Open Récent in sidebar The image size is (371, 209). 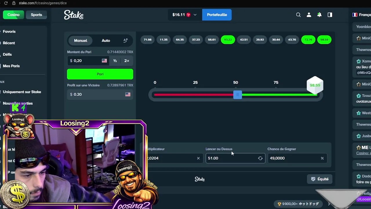pyautogui.click(x=9, y=43)
